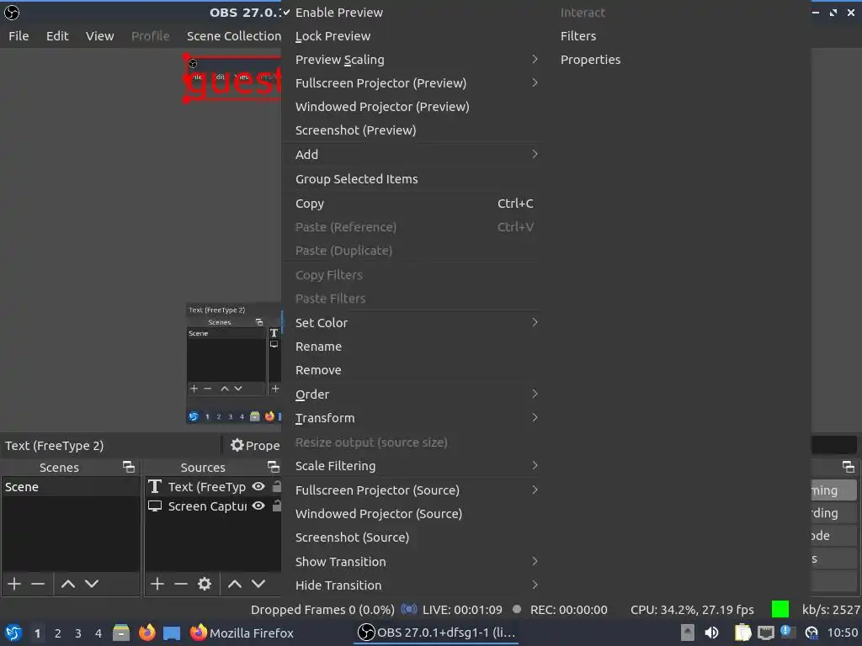Viewport: 862px width, 646px height.
Task: Click the OBS tray icon near clock
Action: pyautogui.click(x=811, y=633)
